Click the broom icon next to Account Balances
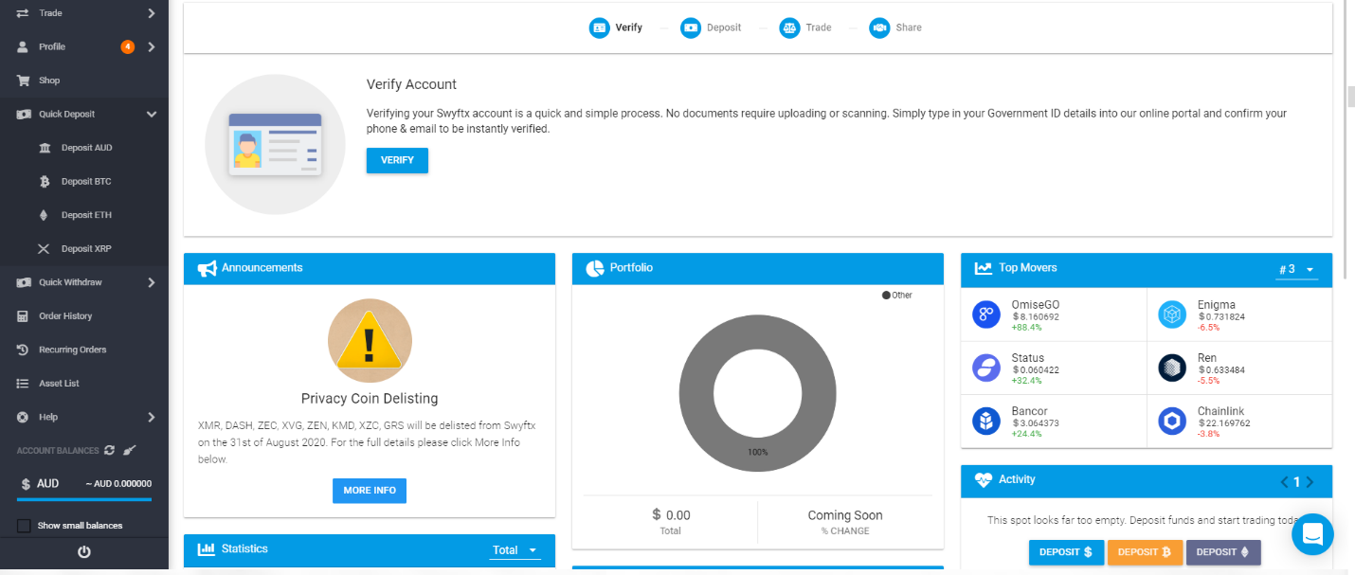The height and width of the screenshot is (575, 1355). (x=131, y=451)
